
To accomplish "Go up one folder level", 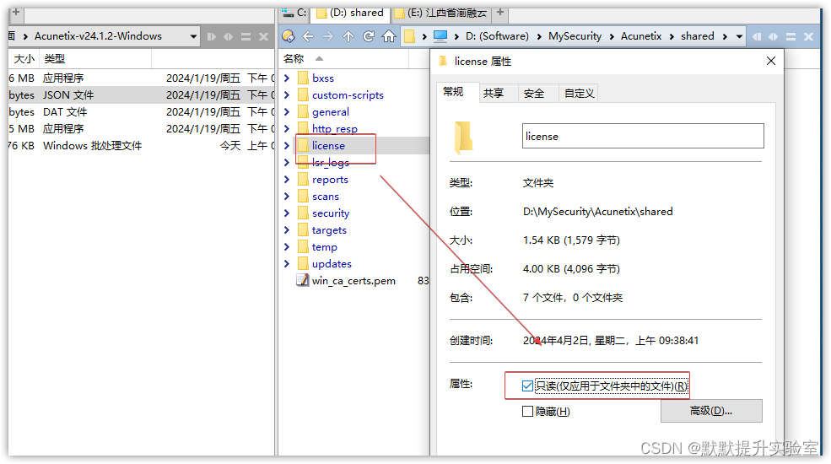I will click(348, 36).
